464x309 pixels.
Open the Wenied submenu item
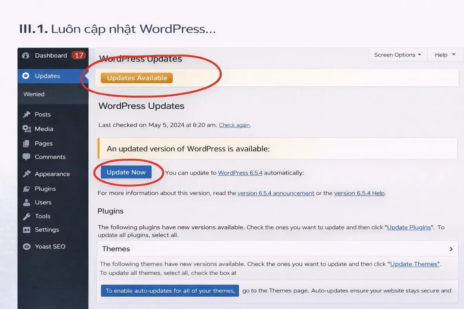34,94
